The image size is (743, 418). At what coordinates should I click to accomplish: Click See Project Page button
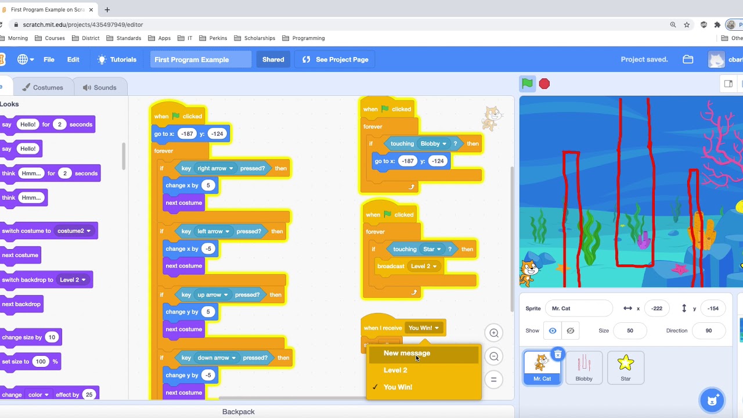(x=336, y=59)
